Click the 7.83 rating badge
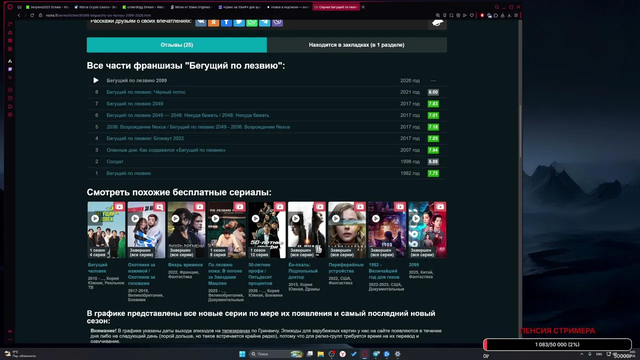Image resolution: width=640 pixels, height=360 pixels. [433, 103]
